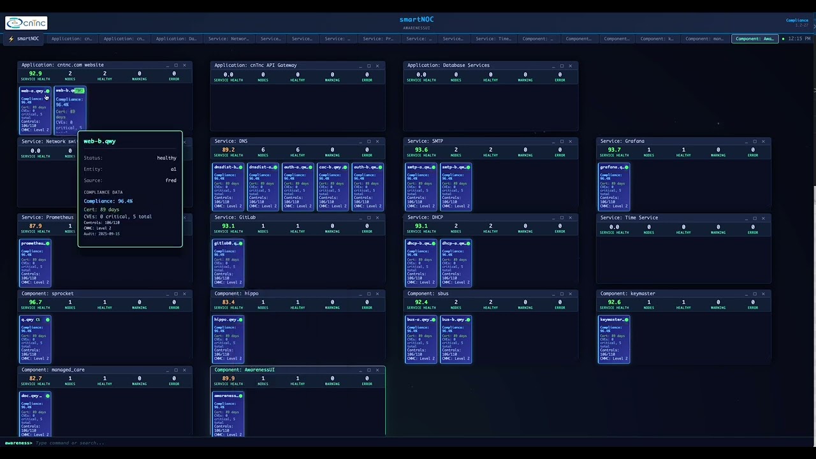The width and height of the screenshot is (816, 459).
Task: Minimize the Service: SMTP panel
Action: 553,141
